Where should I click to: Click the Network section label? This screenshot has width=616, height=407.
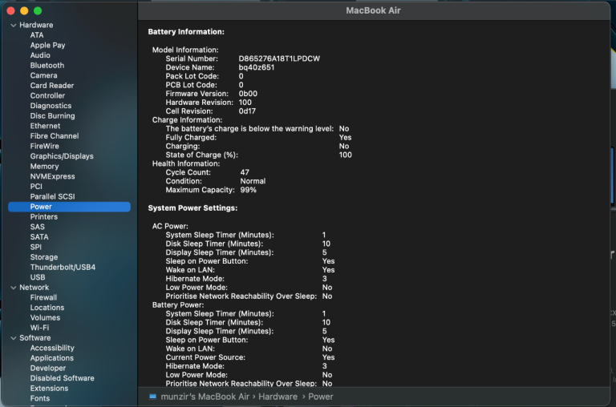click(34, 288)
